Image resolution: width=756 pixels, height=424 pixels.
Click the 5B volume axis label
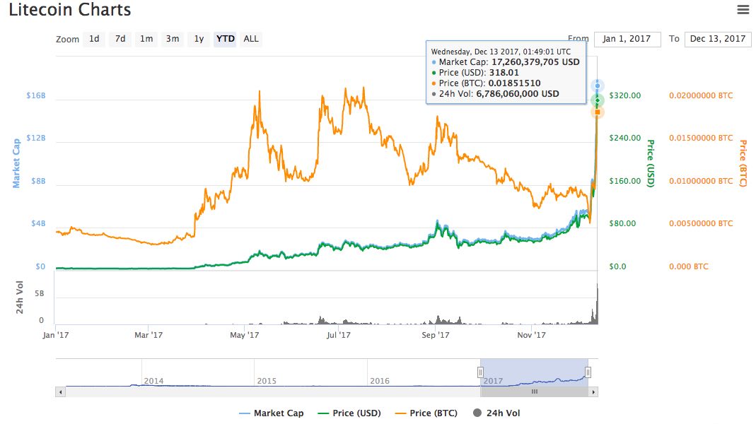pyautogui.click(x=39, y=293)
